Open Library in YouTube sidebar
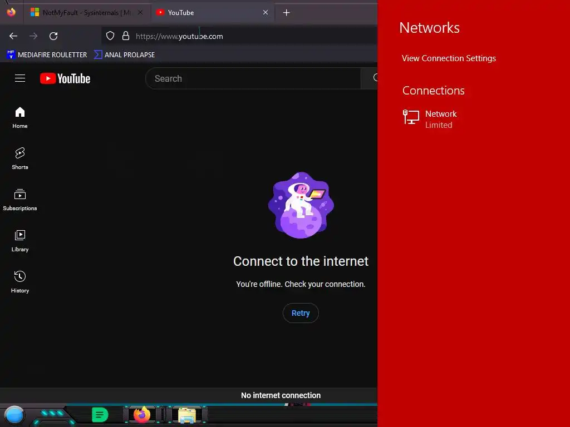 click(20, 241)
